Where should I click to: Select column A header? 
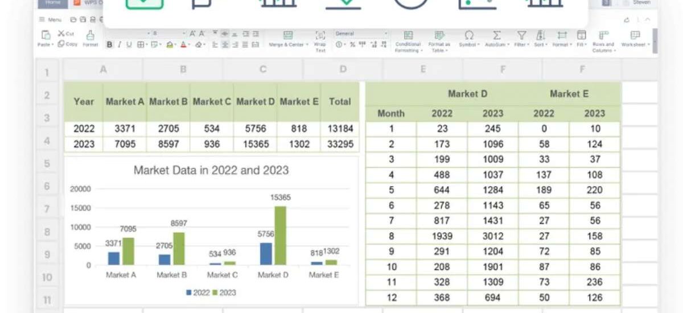click(103, 69)
